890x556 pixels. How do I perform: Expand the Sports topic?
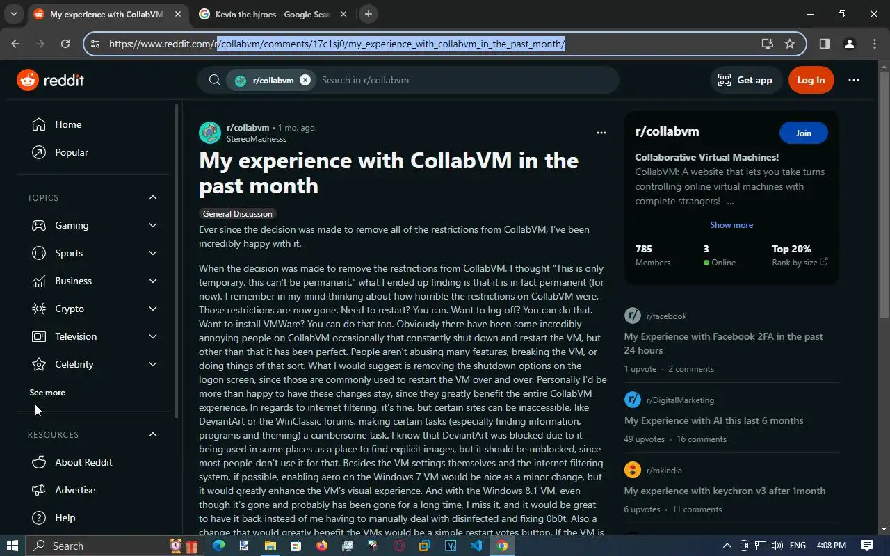(153, 253)
